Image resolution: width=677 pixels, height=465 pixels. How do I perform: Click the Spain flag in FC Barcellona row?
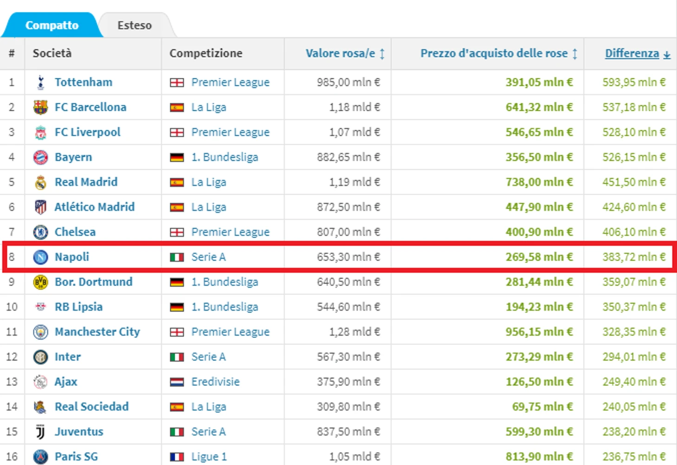(177, 108)
